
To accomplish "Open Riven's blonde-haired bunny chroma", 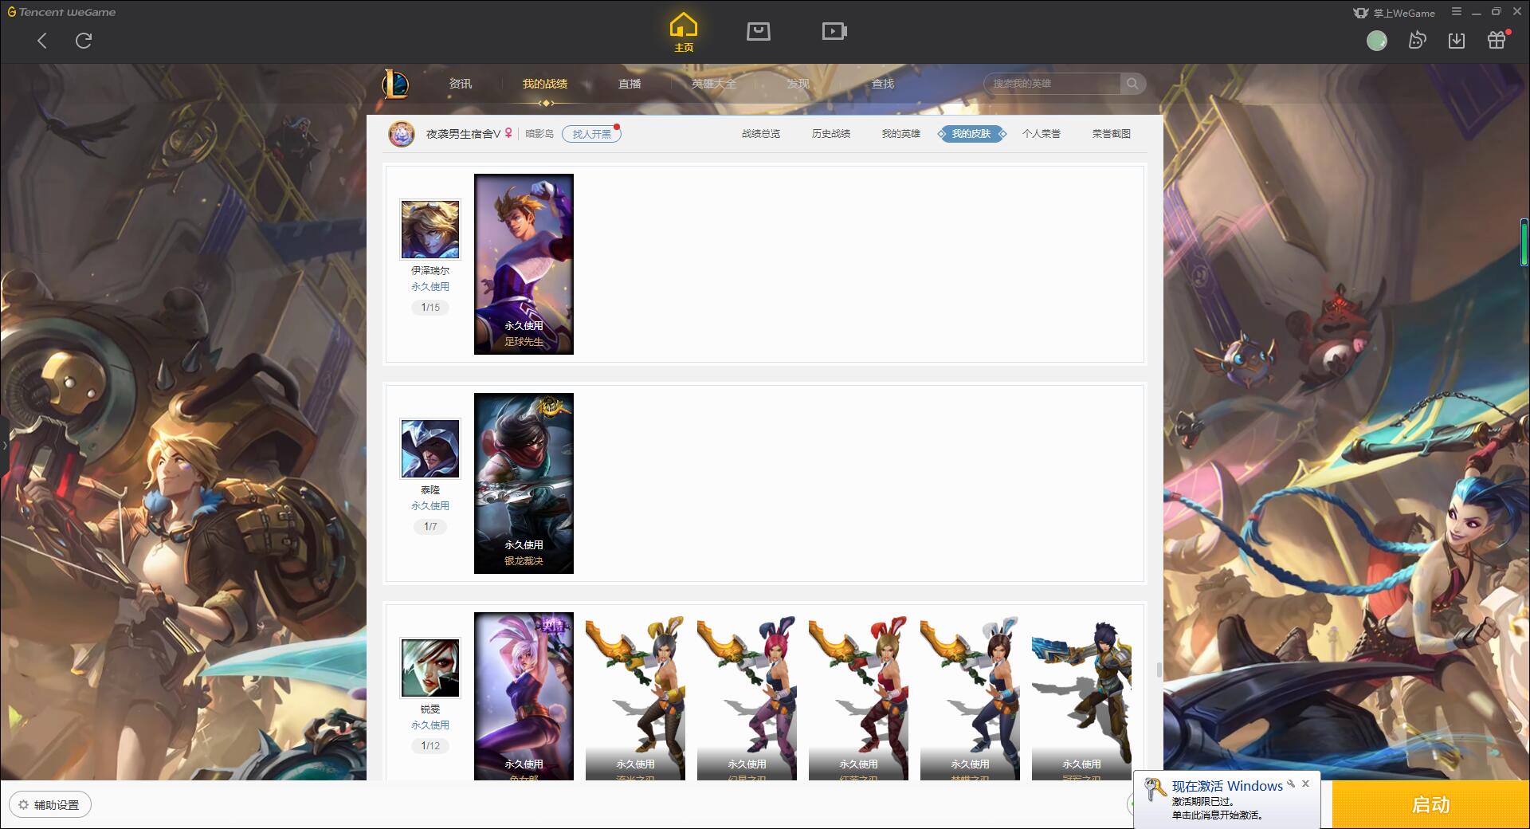I will (x=858, y=696).
